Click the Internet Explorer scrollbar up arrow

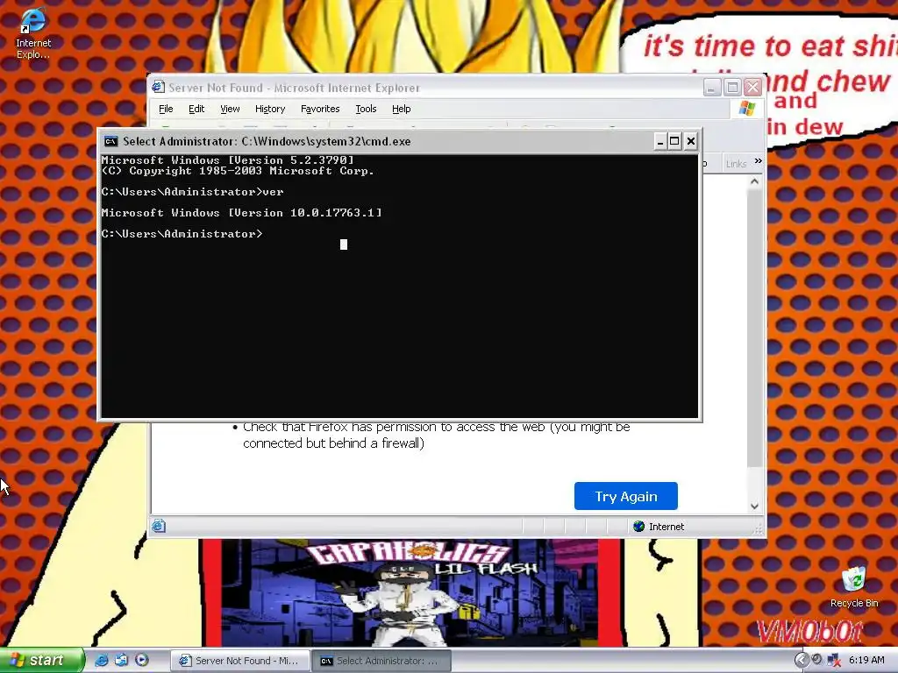point(754,181)
